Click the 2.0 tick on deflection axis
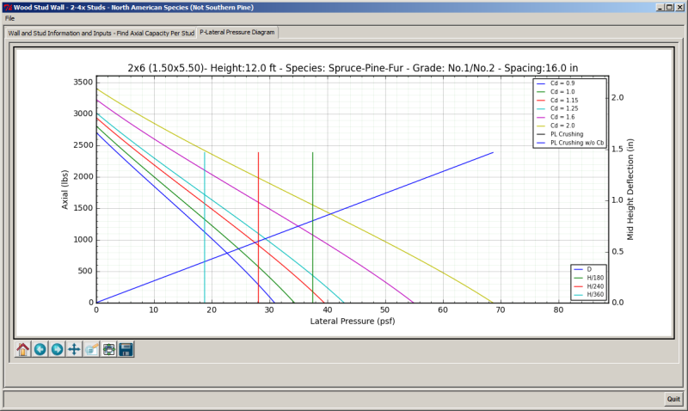688x411 pixels. pyautogui.click(x=617, y=97)
